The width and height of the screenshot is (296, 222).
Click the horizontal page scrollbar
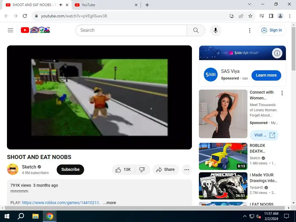click(x=145, y=208)
